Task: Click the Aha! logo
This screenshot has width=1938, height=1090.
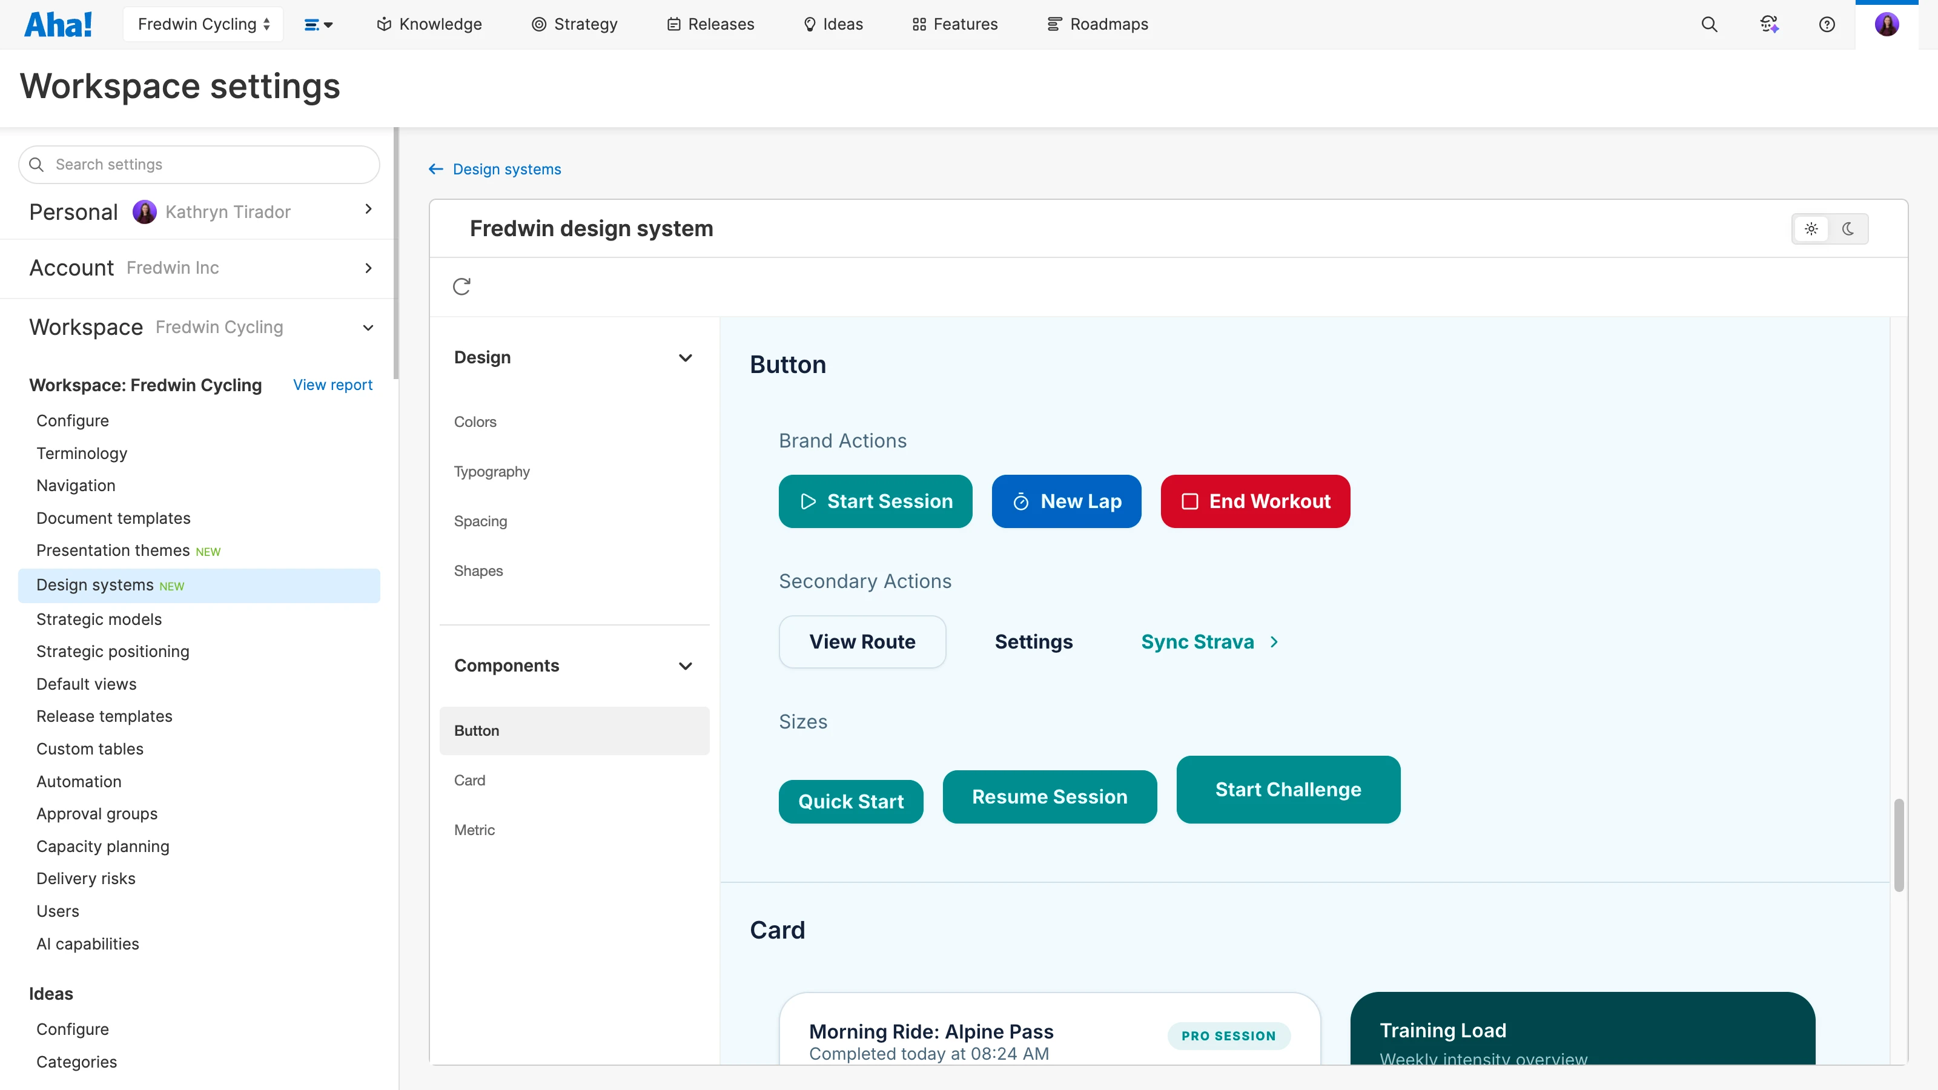Action: (59, 24)
